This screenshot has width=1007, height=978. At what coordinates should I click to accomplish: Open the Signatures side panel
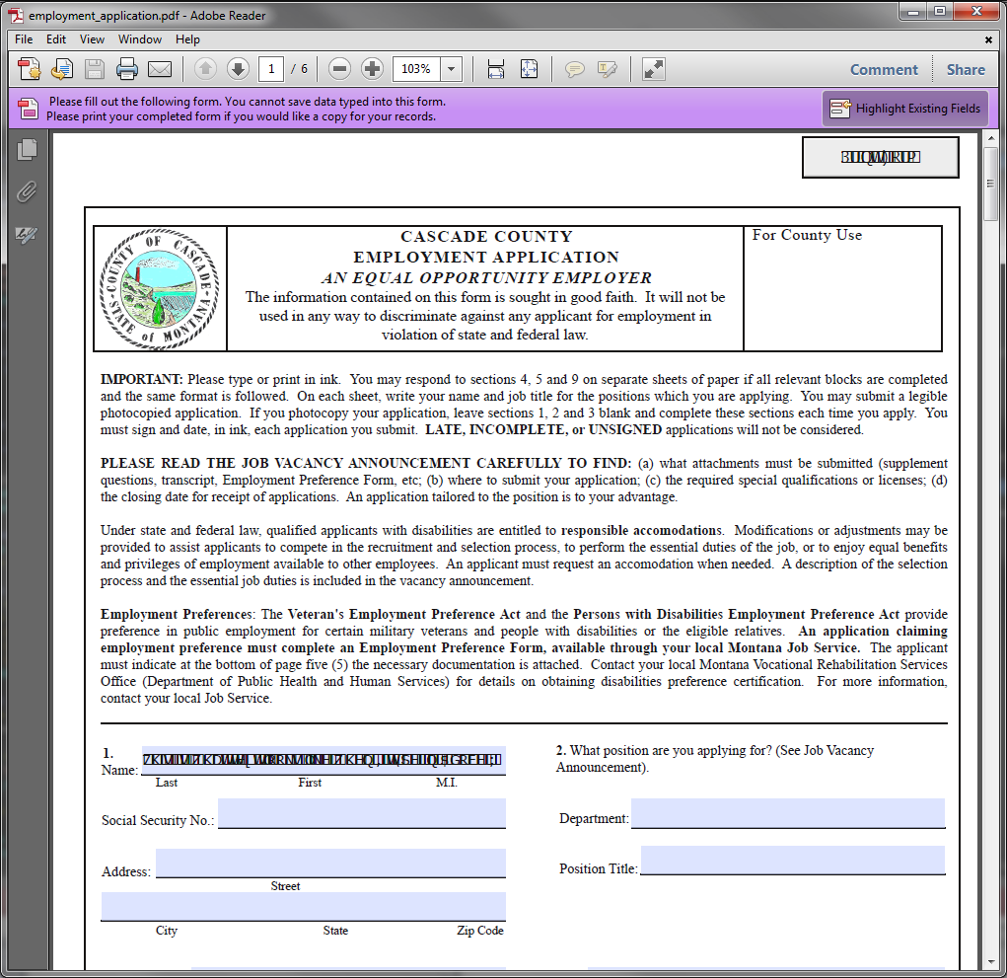click(x=27, y=235)
